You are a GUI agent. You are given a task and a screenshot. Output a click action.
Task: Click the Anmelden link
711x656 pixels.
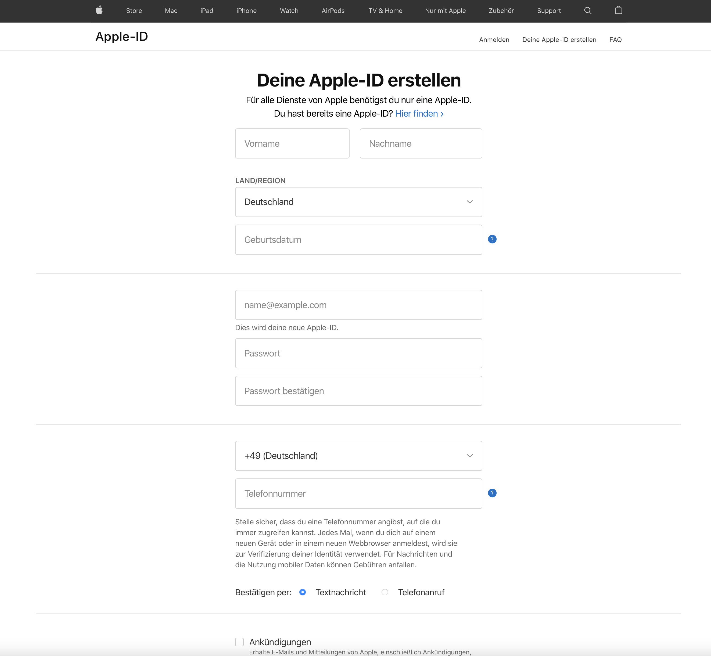click(x=494, y=40)
